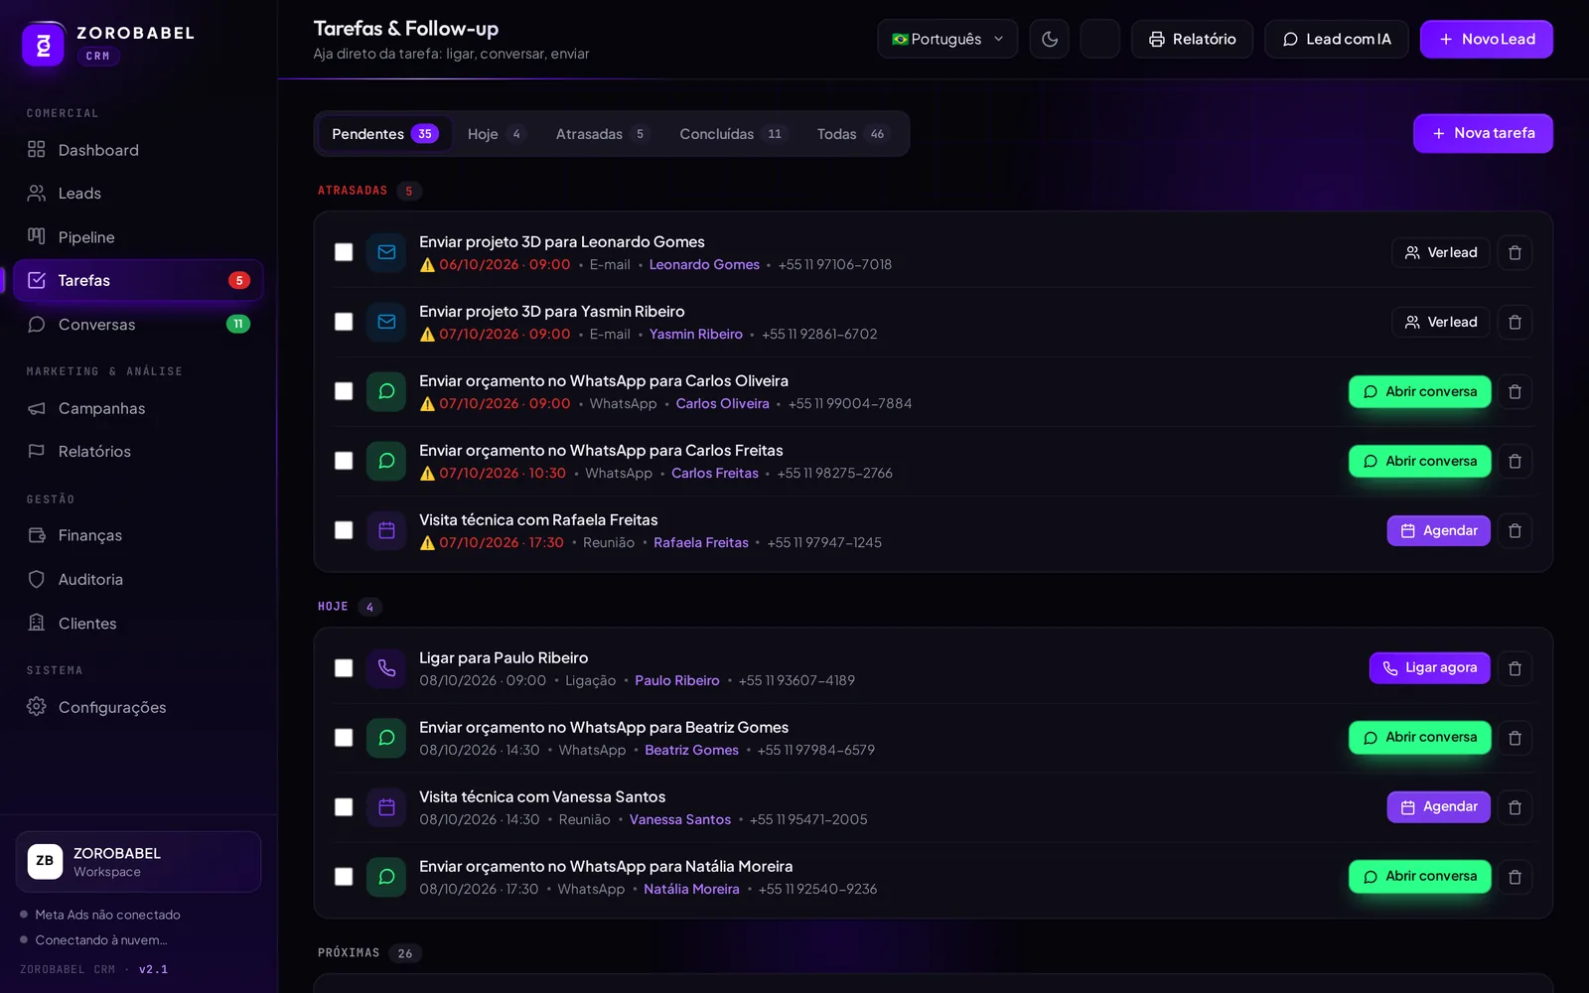Click trash icon for Vanessa Santos visit
Viewport: 1589px width, 993px height.
click(x=1515, y=807)
